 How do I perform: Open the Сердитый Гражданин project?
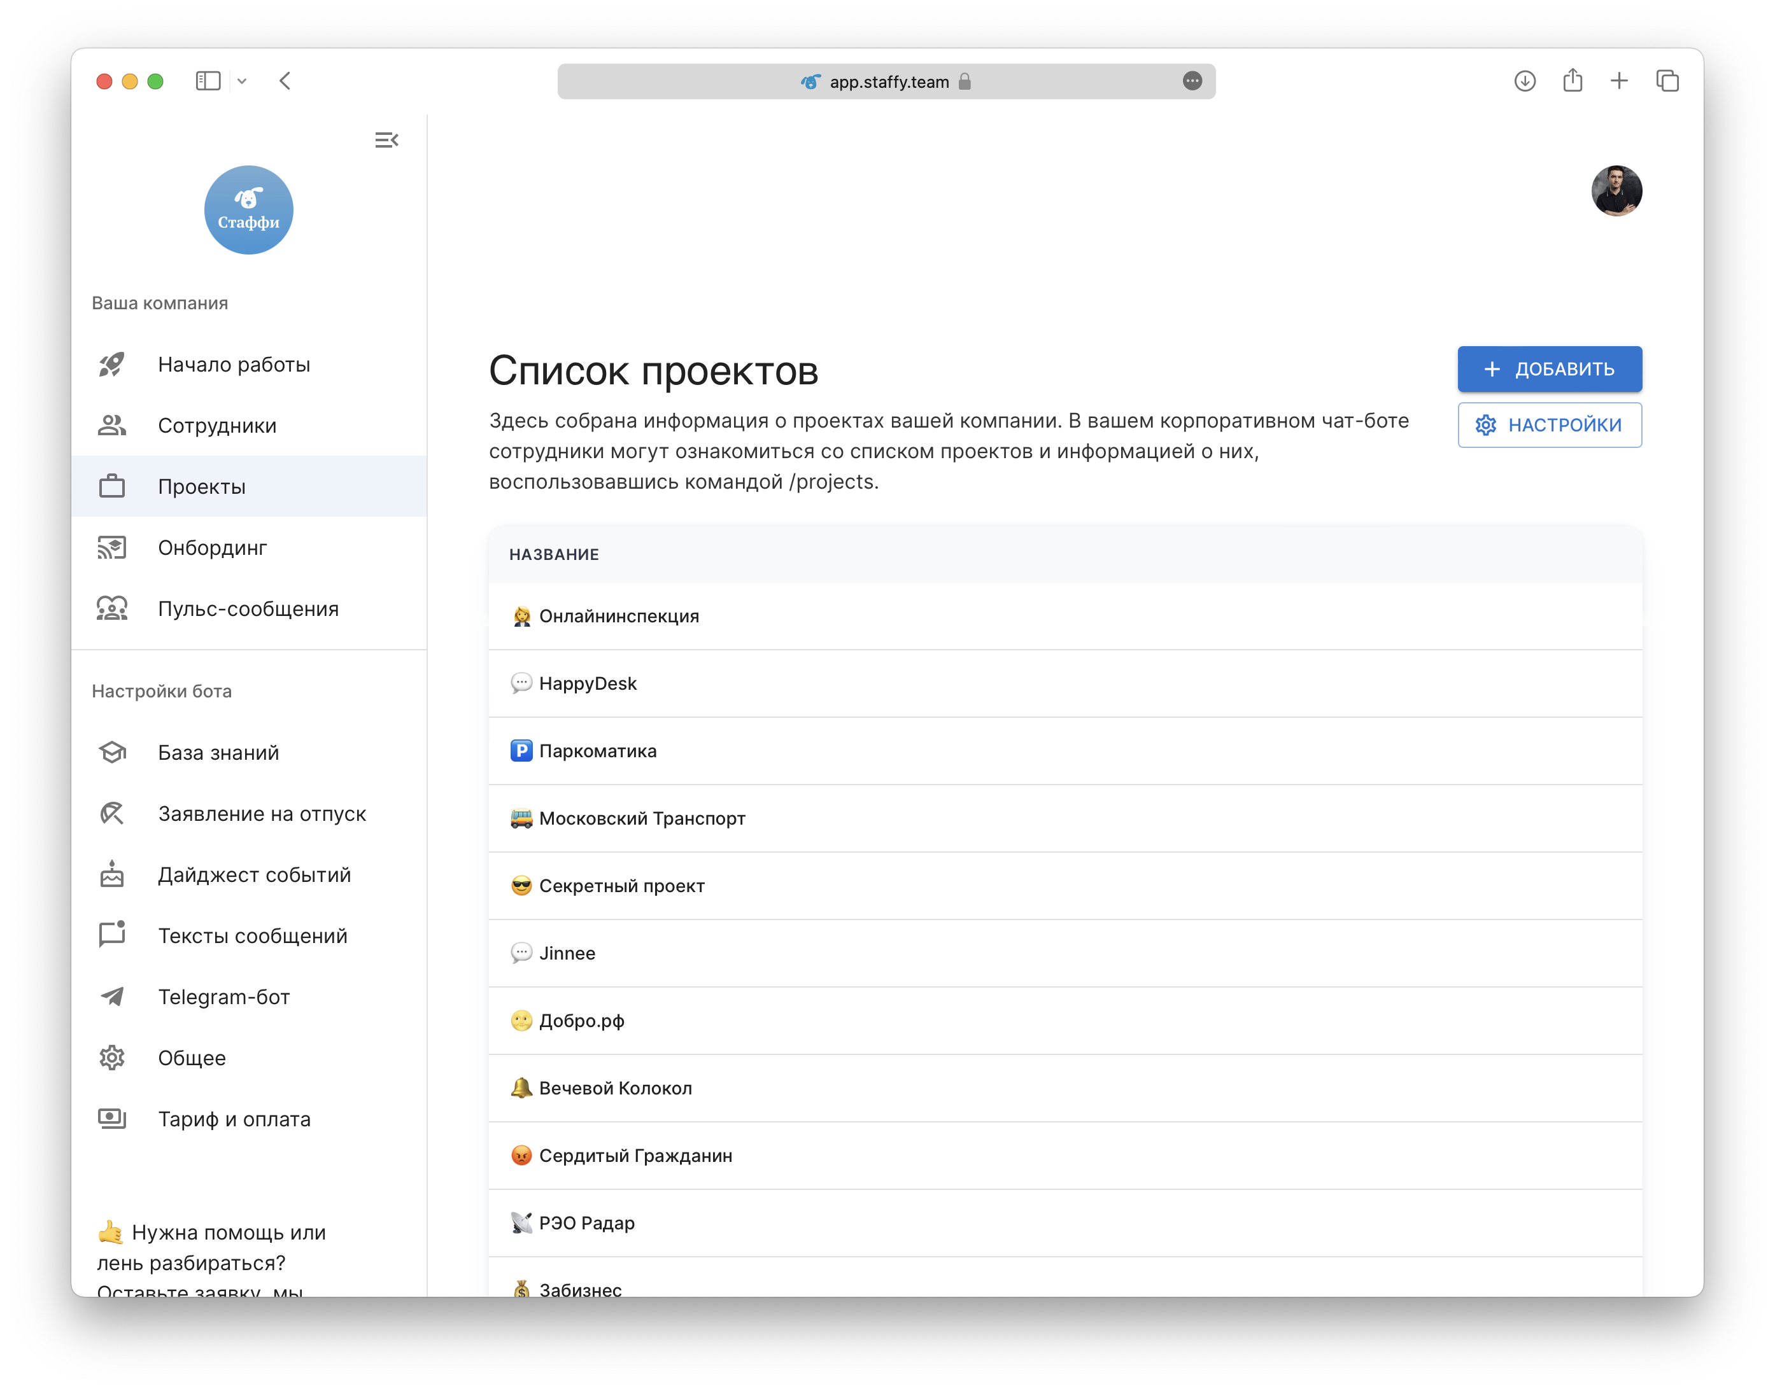pyautogui.click(x=1064, y=1156)
